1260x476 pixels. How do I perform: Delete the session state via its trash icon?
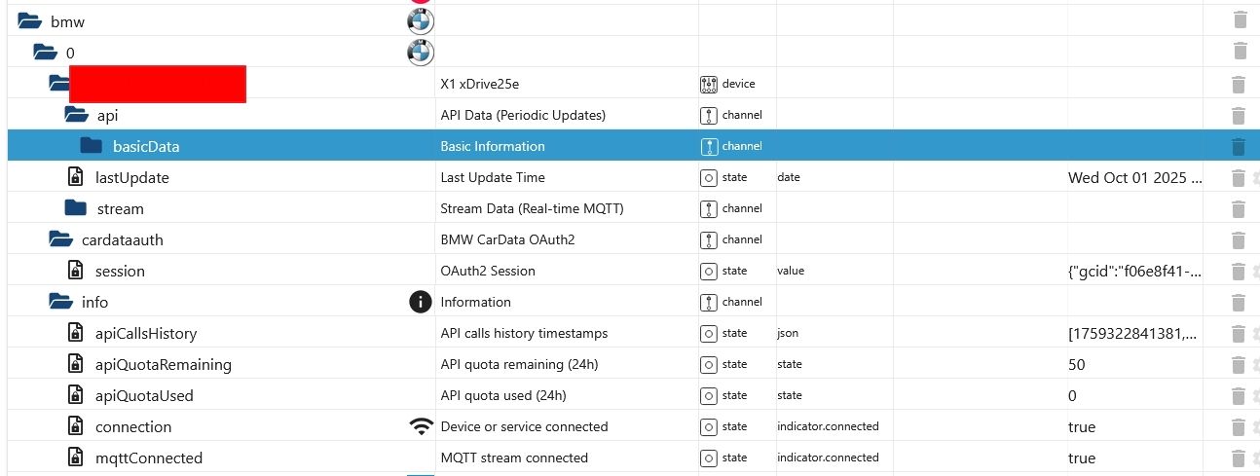click(1238, 271)
